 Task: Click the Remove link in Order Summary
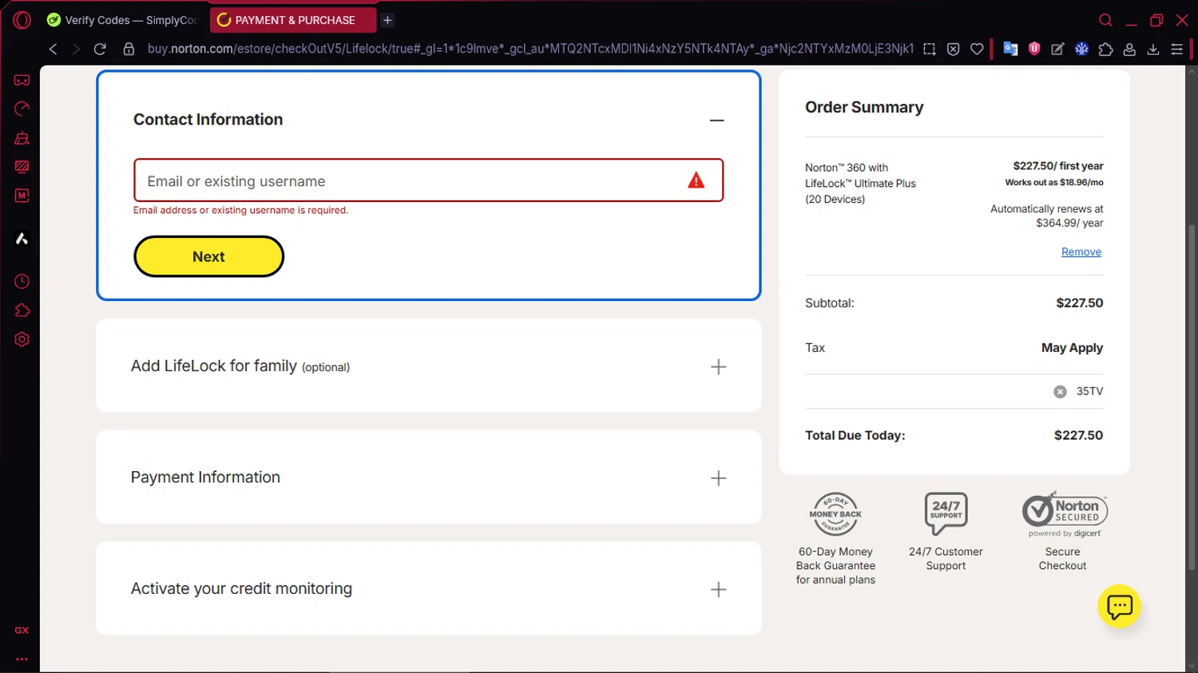1081,251
